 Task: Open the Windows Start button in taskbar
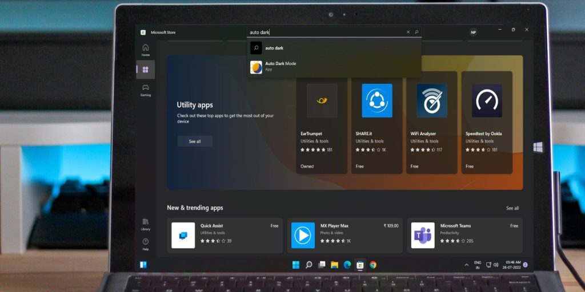click(x=295, y=265)
